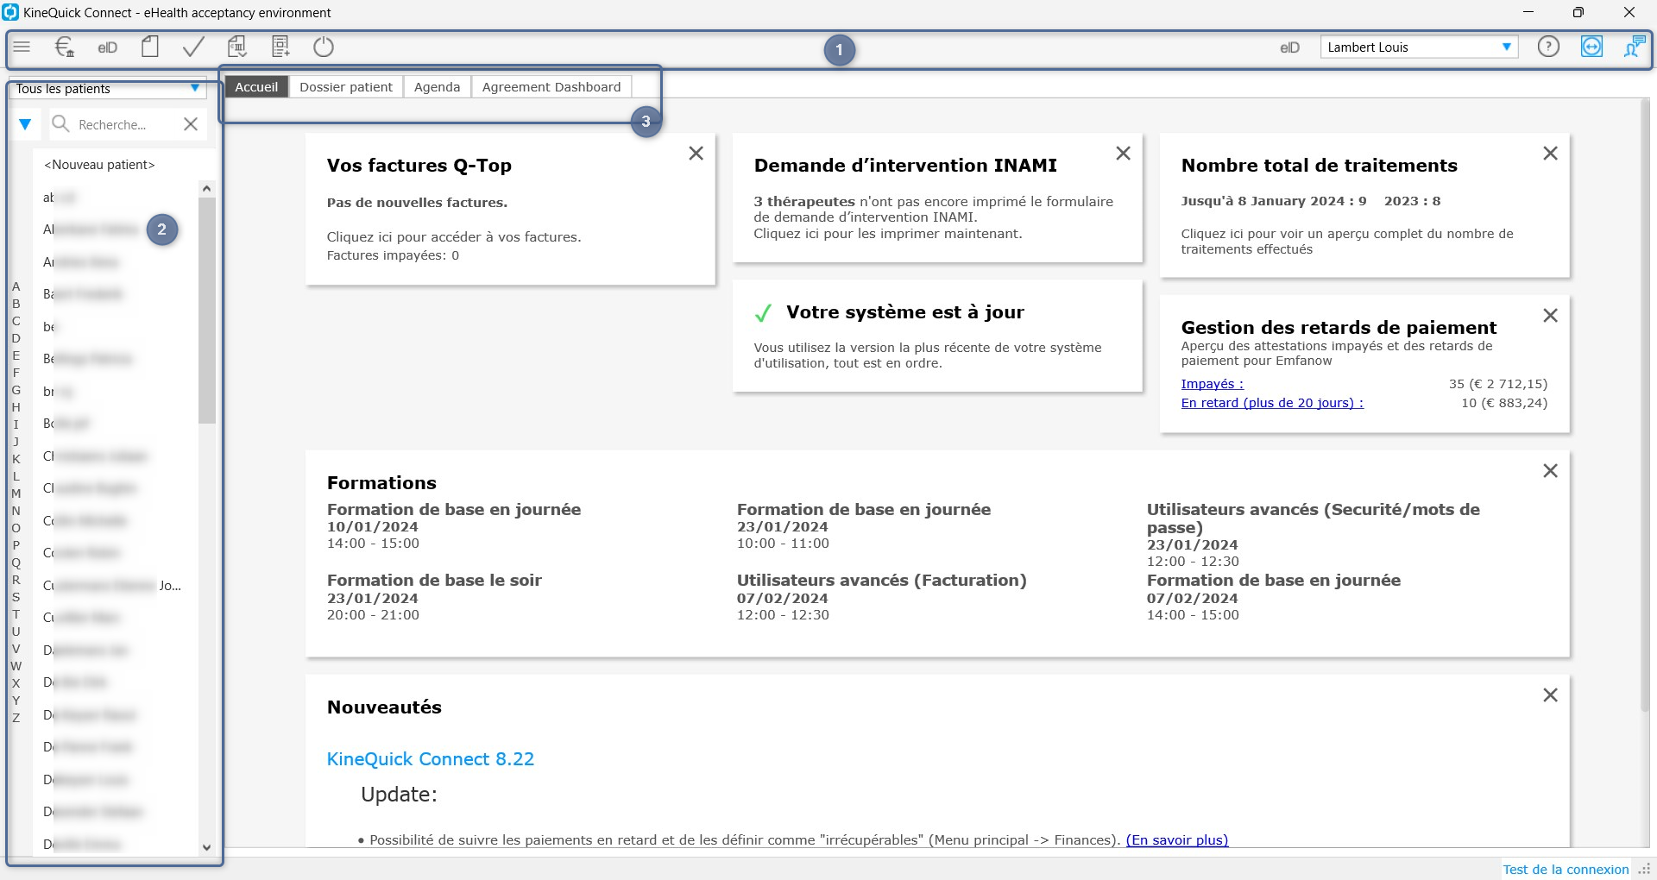
Task: Open Utilisateurs avancés (Securité/mots de passe) training
Action: (1314, 535)
